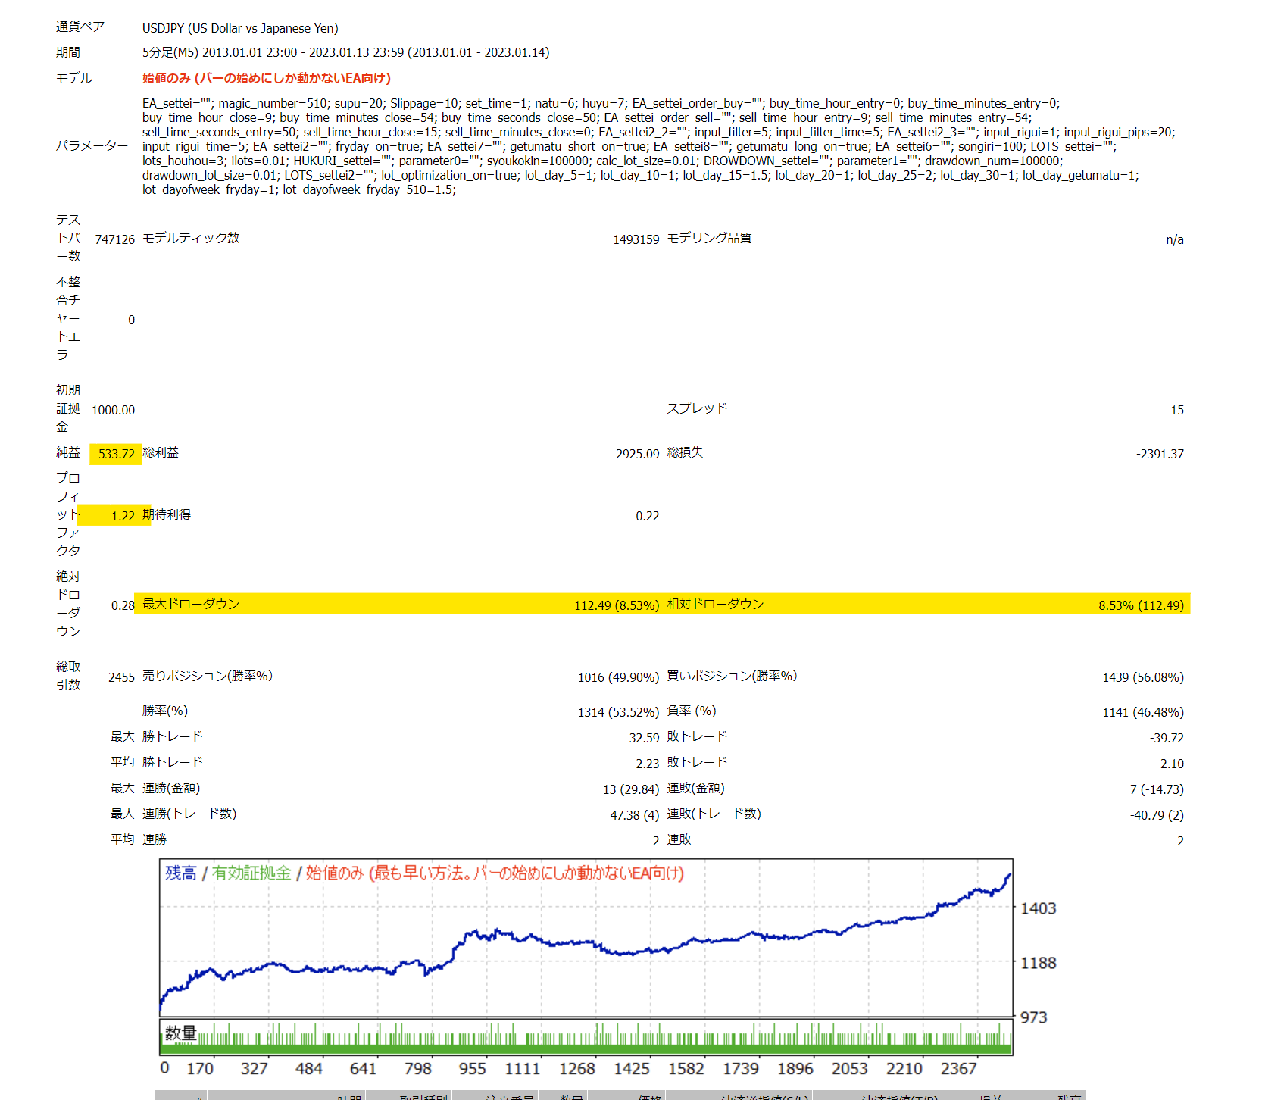This screenshot has height=1100, width=1262.
Task: Select average losing trade value -2.10
Action: pos(1170,764)
